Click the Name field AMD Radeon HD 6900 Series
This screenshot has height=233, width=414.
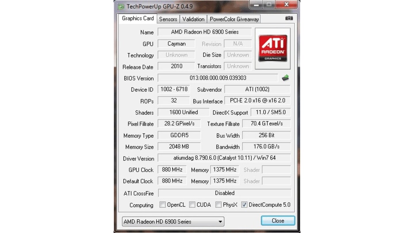tap(205, 32)
